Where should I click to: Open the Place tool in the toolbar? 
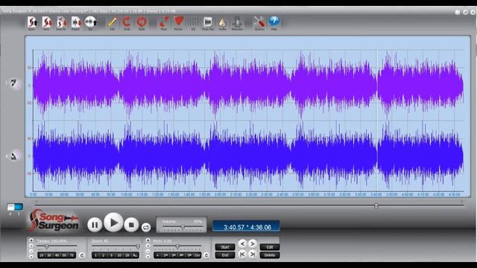(x=164, y=23)
